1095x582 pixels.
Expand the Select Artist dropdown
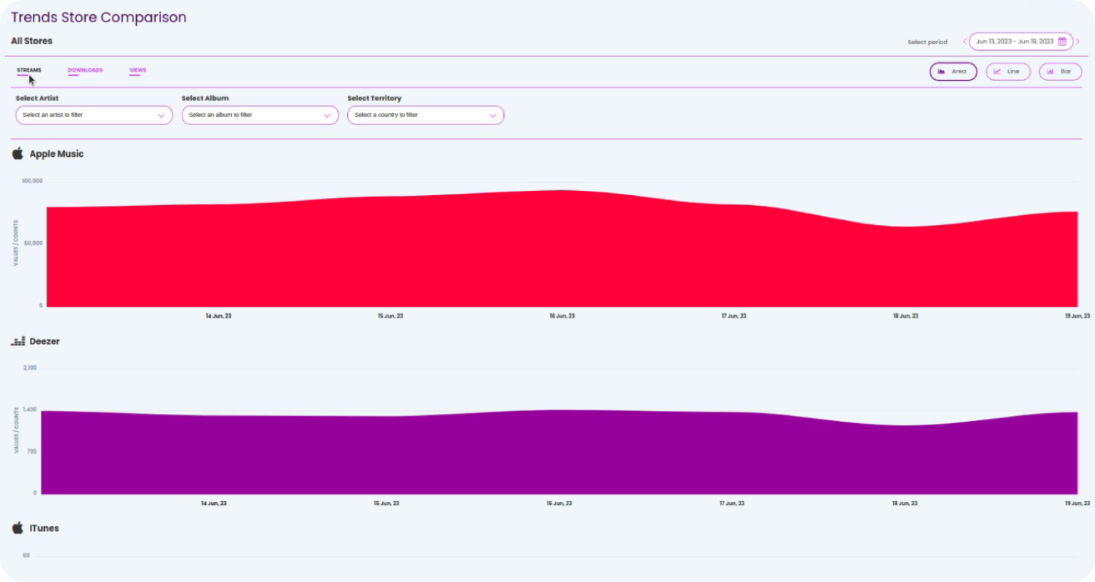(x=93, y=115)
